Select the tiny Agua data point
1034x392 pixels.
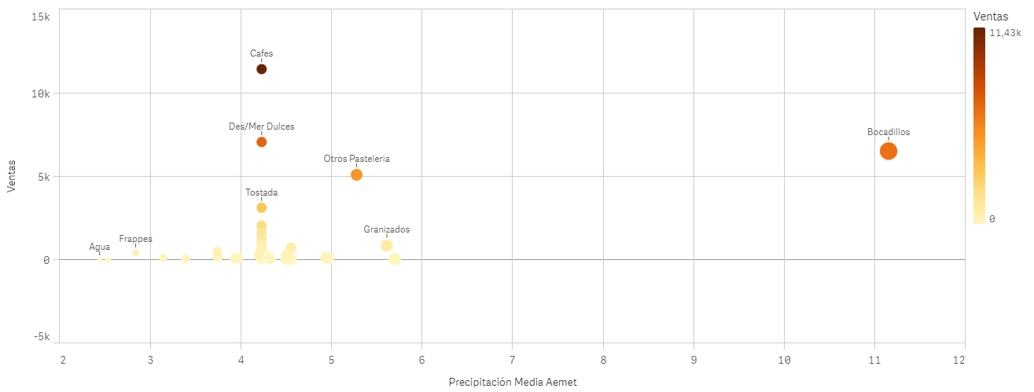(x=99, y=258)
